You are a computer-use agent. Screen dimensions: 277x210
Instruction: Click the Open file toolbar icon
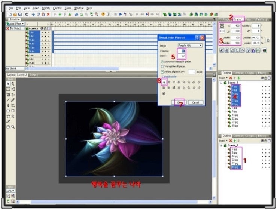coord(15,15)
